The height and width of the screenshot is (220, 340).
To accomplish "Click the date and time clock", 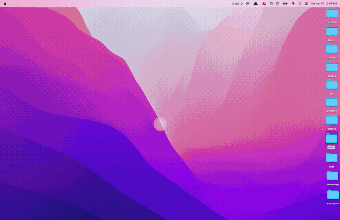I will [324, 4].
